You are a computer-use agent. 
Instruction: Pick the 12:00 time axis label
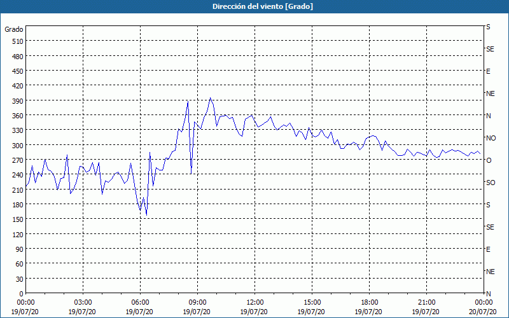(x=255, y=303)
